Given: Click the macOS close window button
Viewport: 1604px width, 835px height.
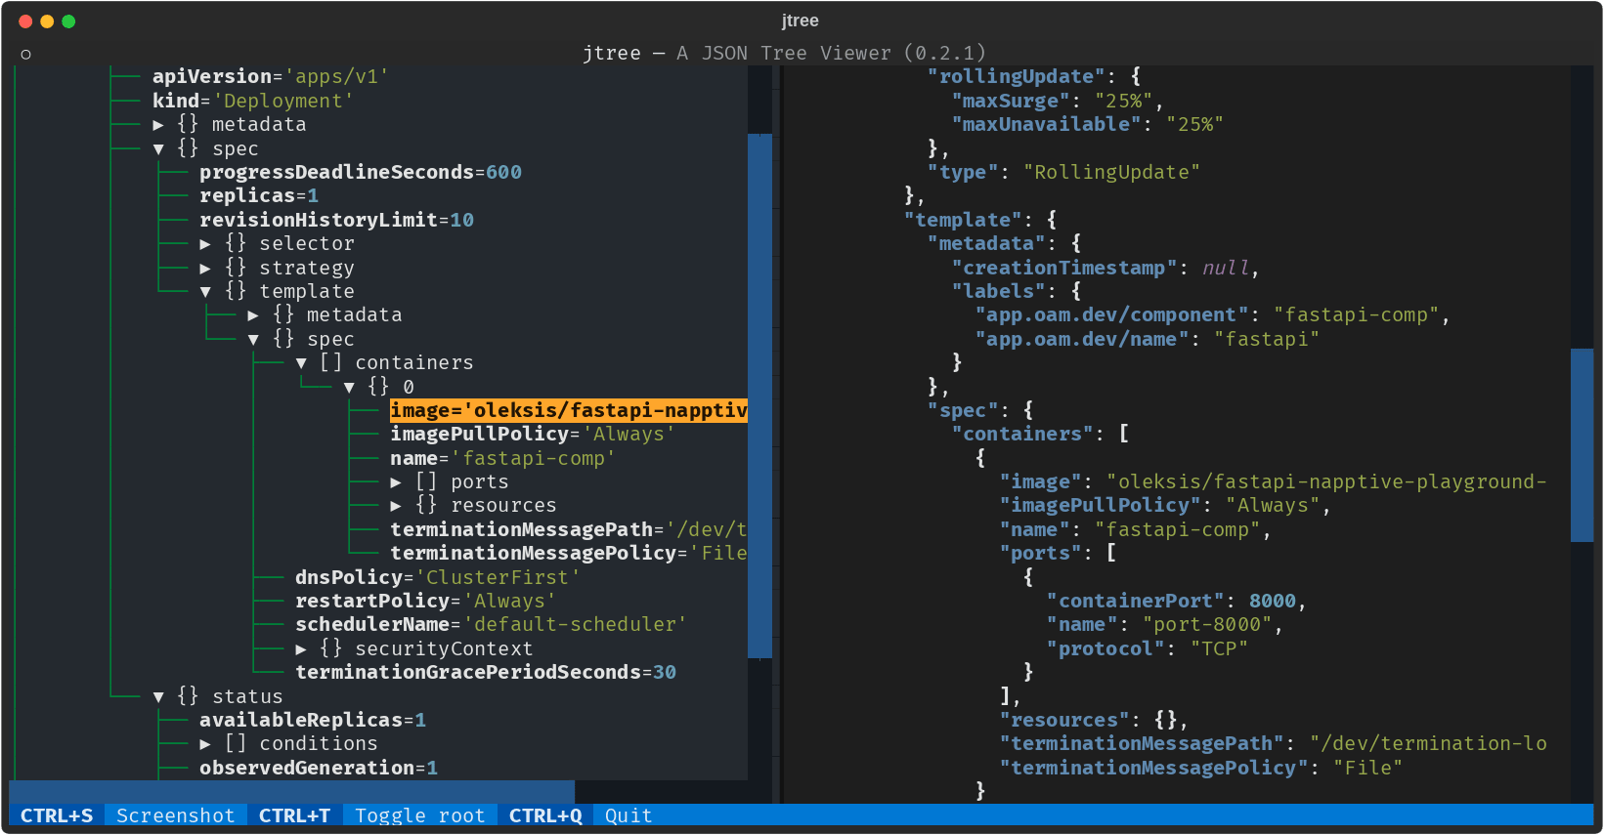Looking at the screenshot, I should click(25, 21).
